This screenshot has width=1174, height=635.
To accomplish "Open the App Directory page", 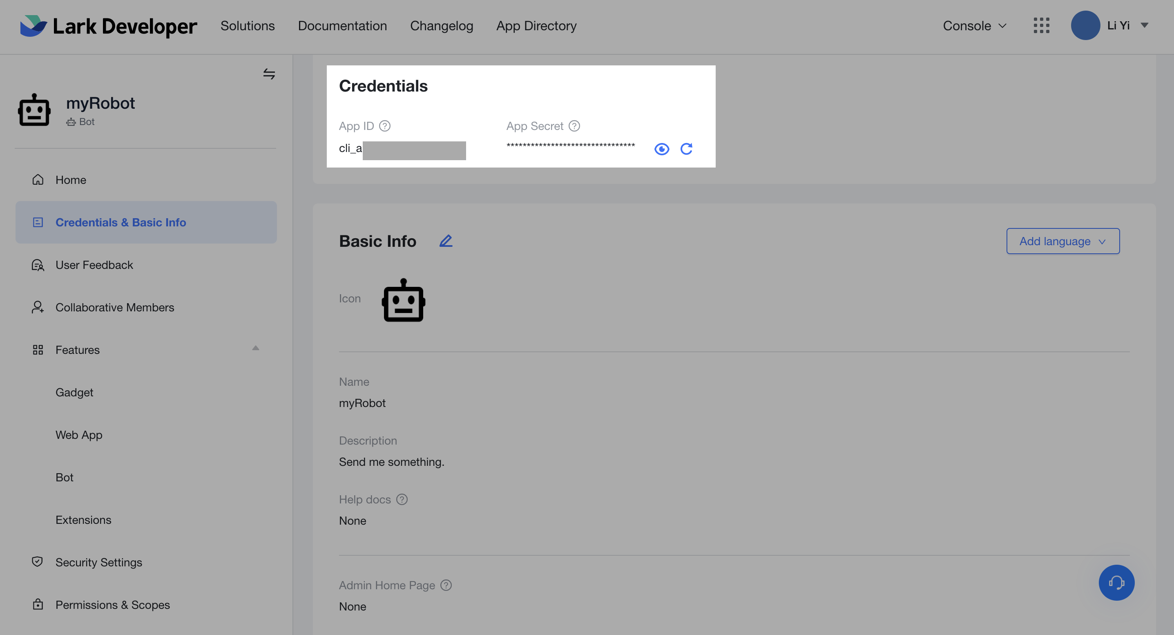I will (536, 26).
